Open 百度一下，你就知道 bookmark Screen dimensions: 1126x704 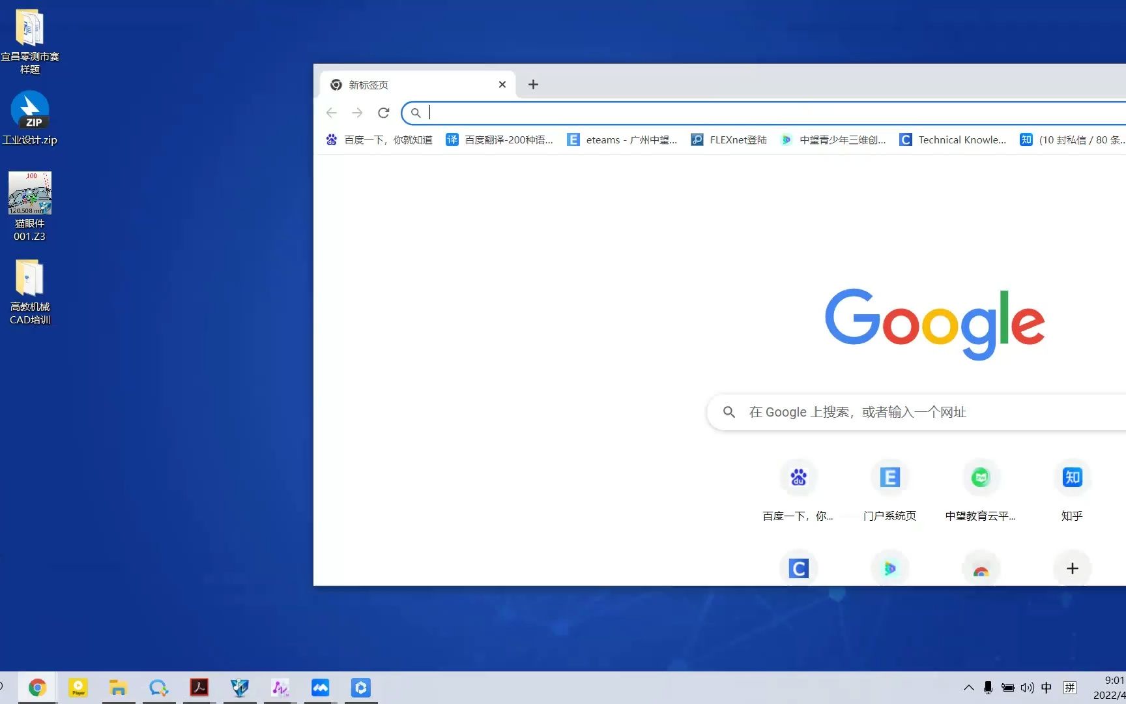(379, 139)
